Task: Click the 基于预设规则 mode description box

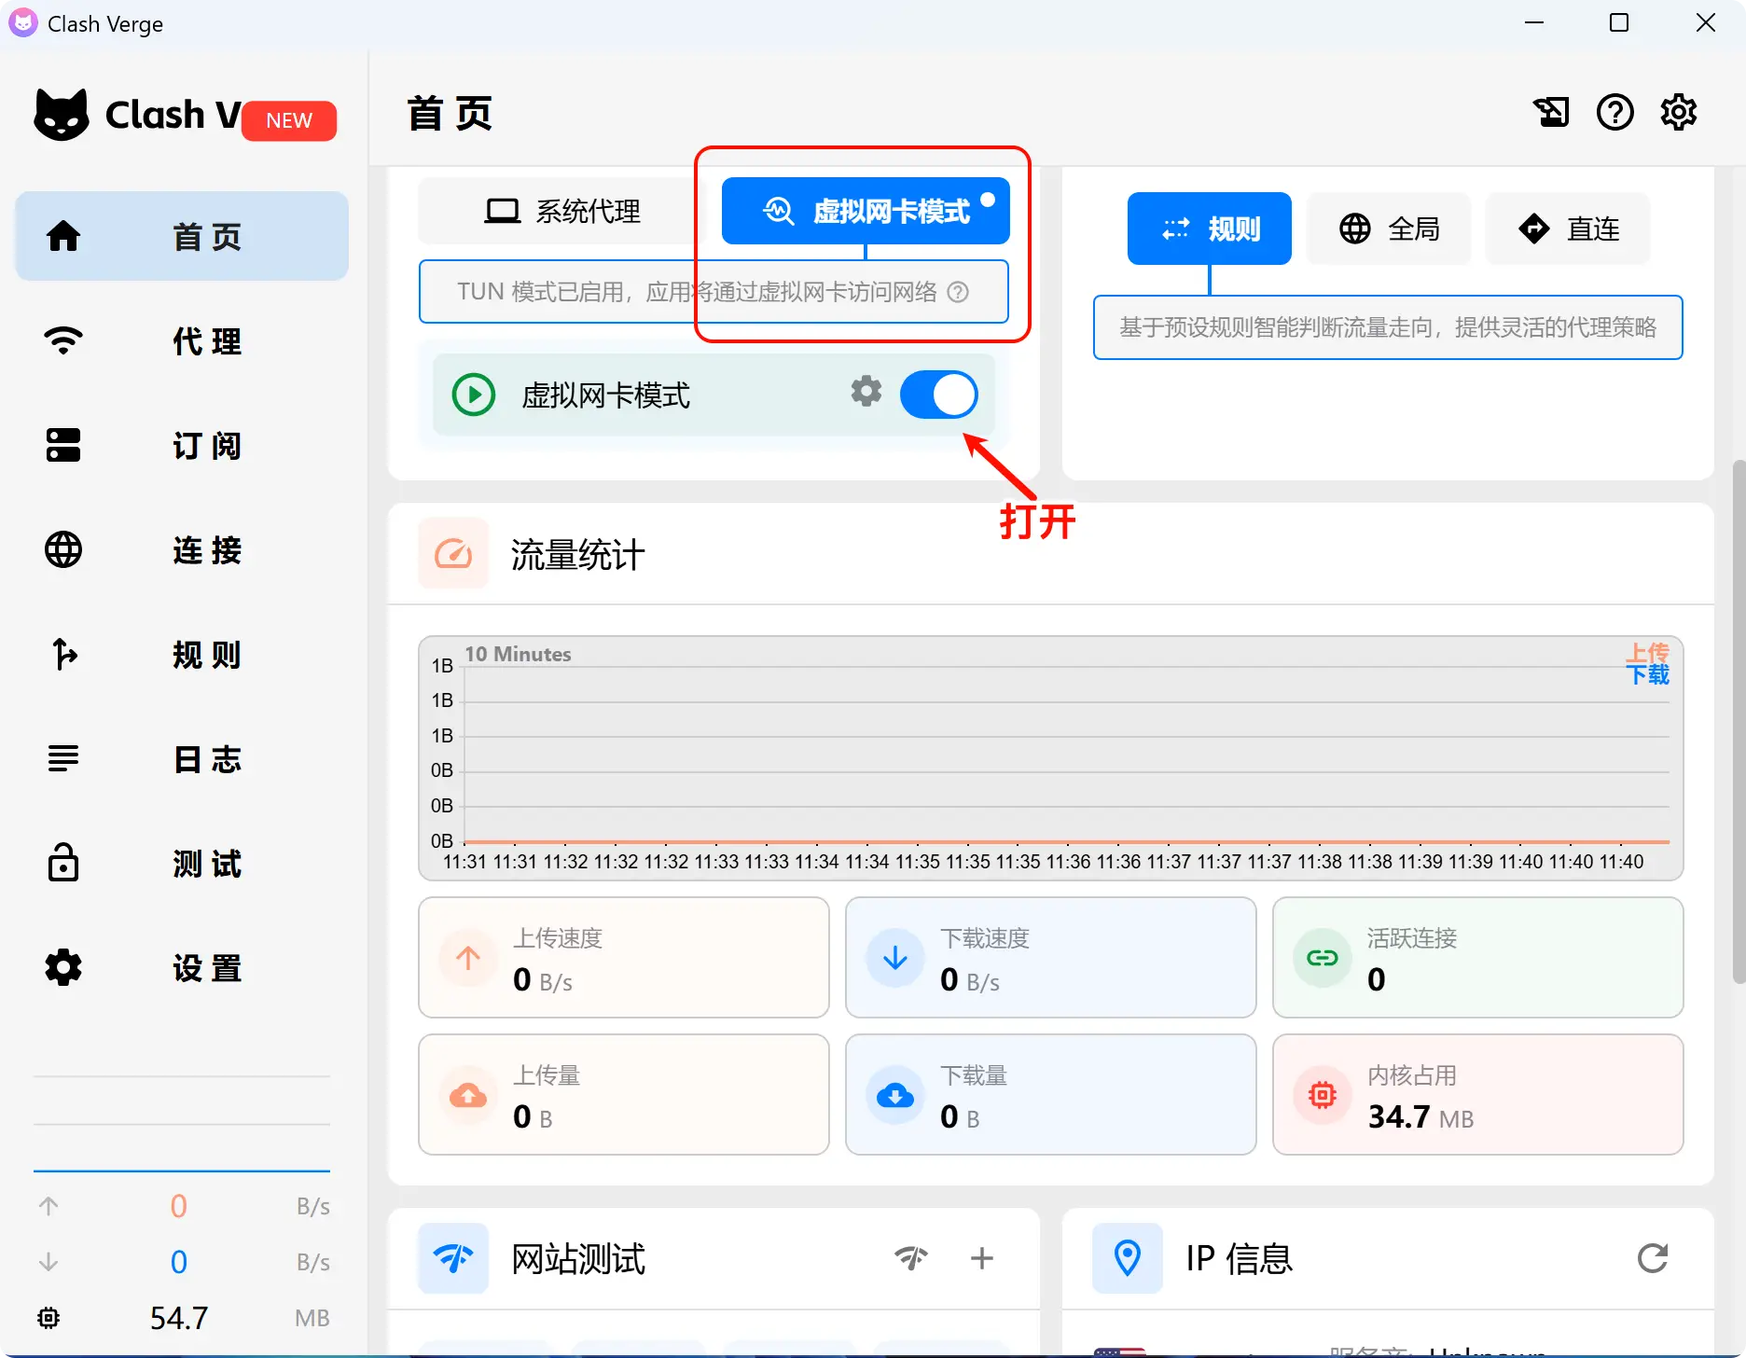Action: pyautogui.click(x=1388, y=326)
